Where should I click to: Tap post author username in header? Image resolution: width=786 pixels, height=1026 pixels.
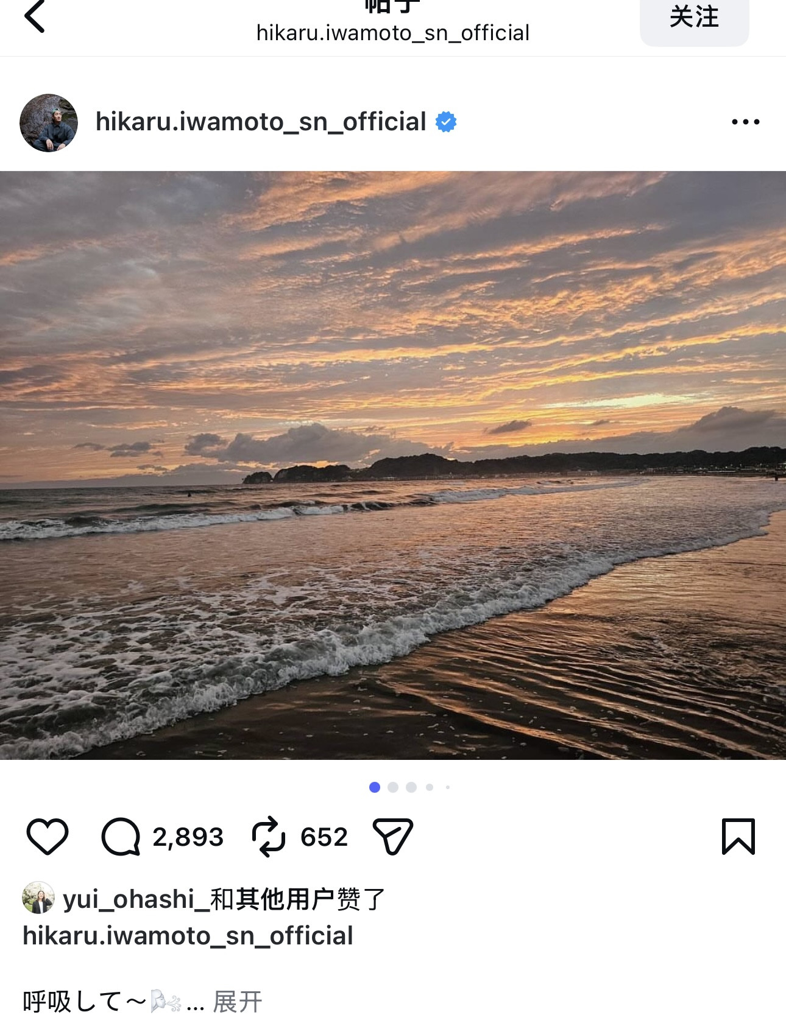(x=261, y=122)
